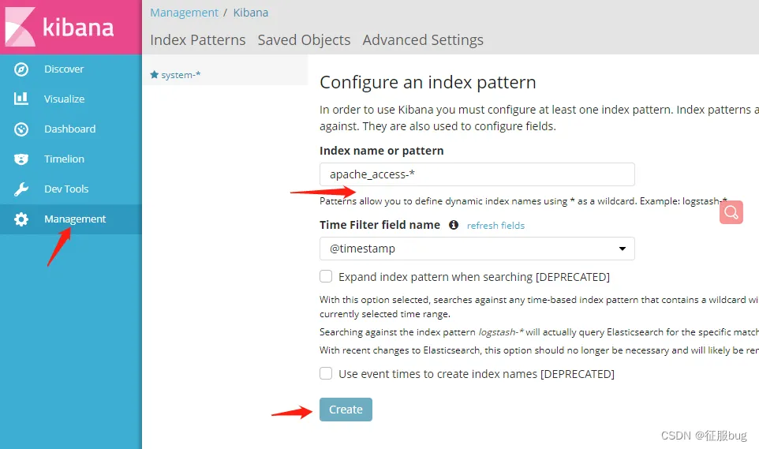Check Use event times to create index names
Screen dimensions: 759x449
click(x=326, y=374)
